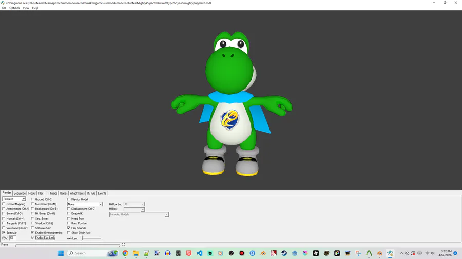Open the File menu
462x259 pixels.
point(4,8)
